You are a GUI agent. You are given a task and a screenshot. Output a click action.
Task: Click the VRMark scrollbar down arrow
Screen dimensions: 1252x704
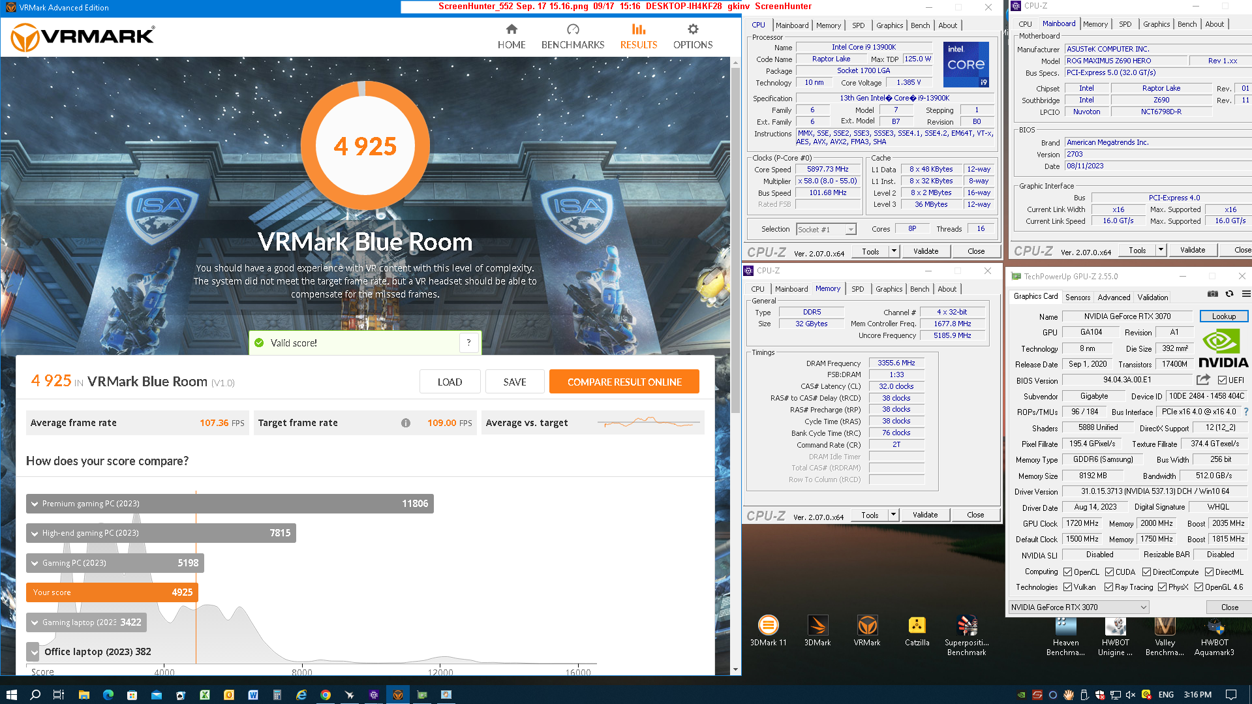[735, 669]
